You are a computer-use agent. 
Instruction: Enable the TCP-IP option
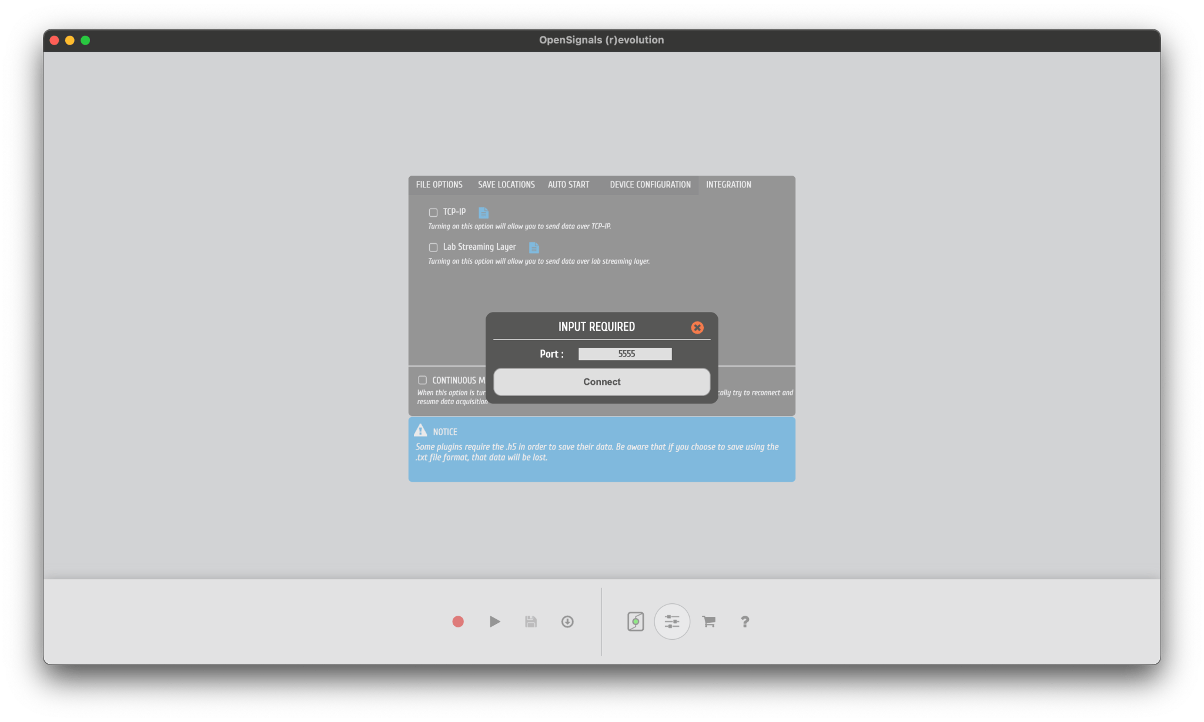pos(433,212)
